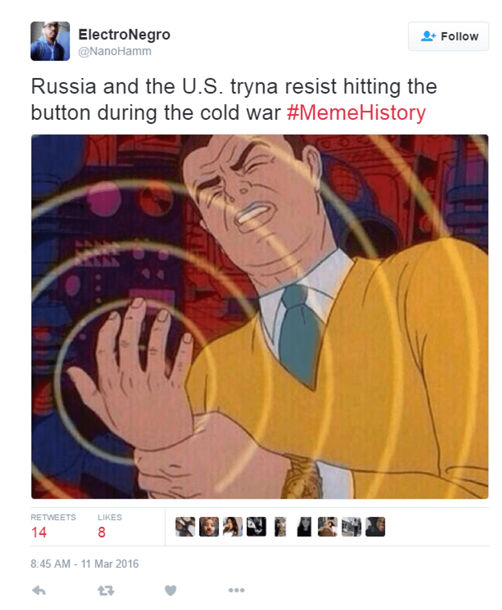Follow the ElectroNegro account
The image size is (502, 610).
(x=448, y=36)
